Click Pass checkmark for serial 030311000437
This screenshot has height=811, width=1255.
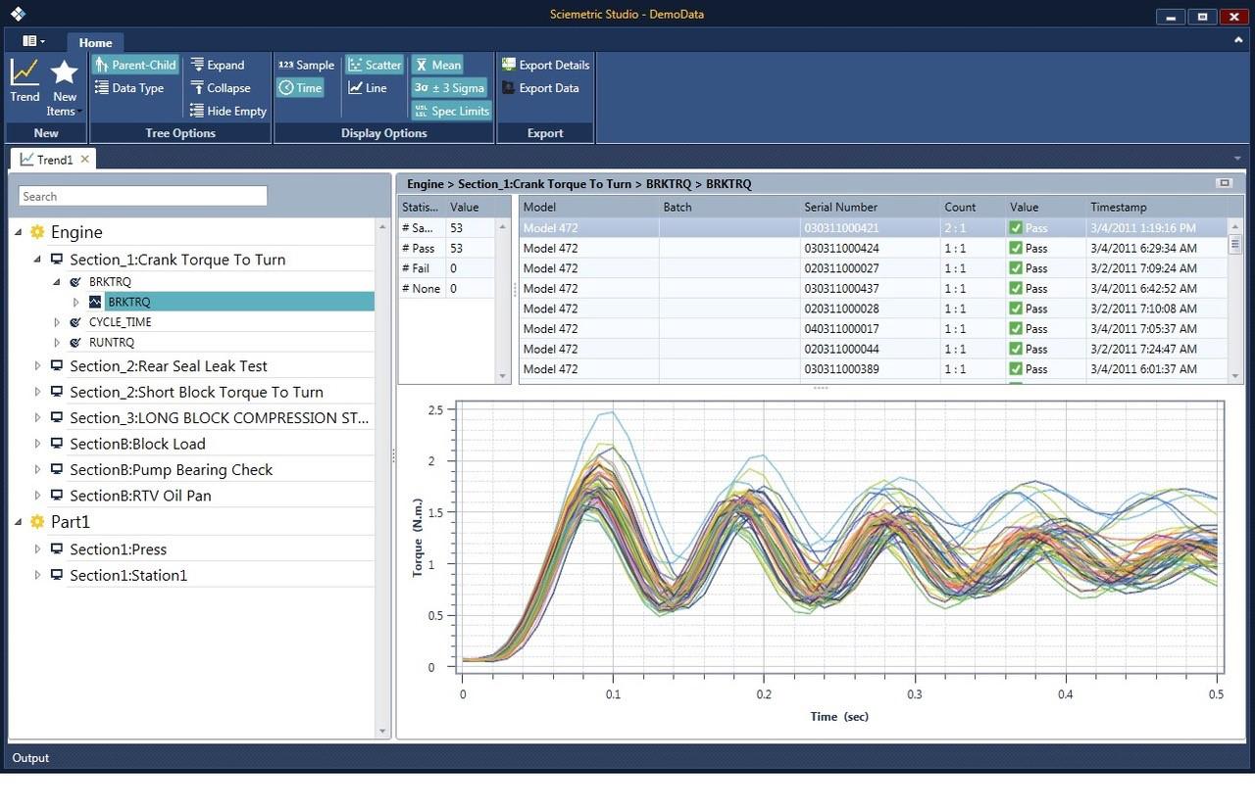(1016, 289)
